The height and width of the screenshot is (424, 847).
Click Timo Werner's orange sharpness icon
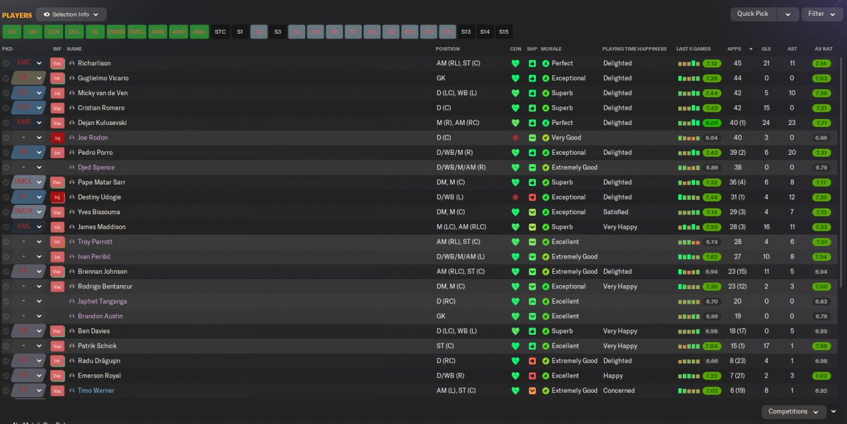click(x=532, y=391)
